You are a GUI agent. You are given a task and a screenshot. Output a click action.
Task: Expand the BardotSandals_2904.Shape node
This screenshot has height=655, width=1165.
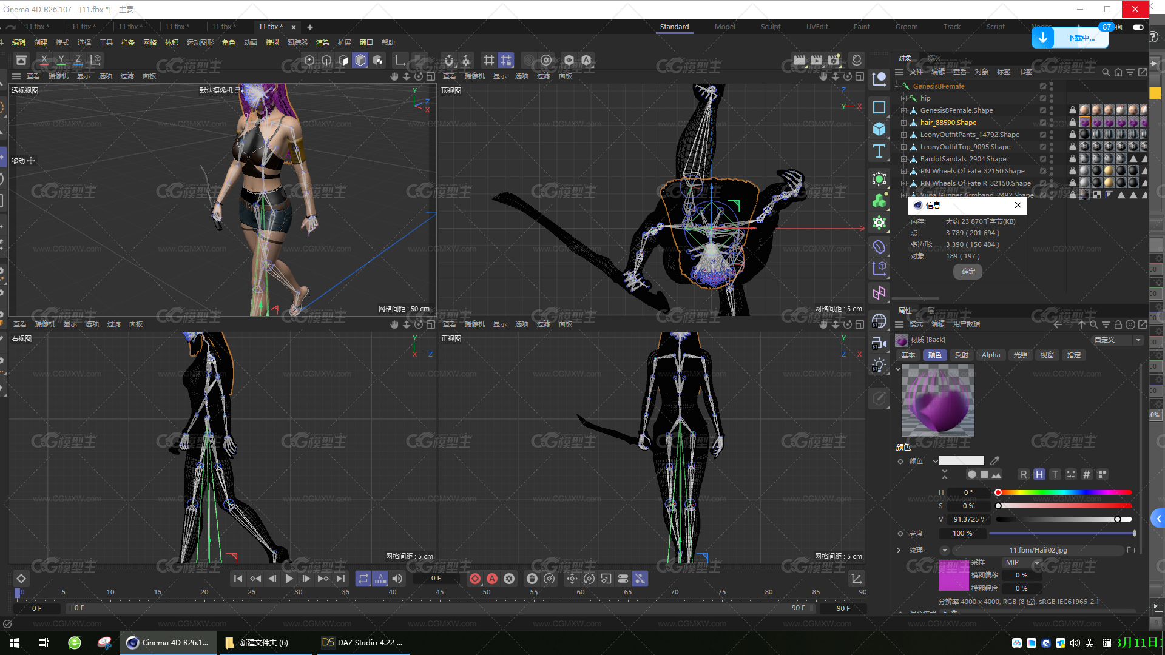903,159
